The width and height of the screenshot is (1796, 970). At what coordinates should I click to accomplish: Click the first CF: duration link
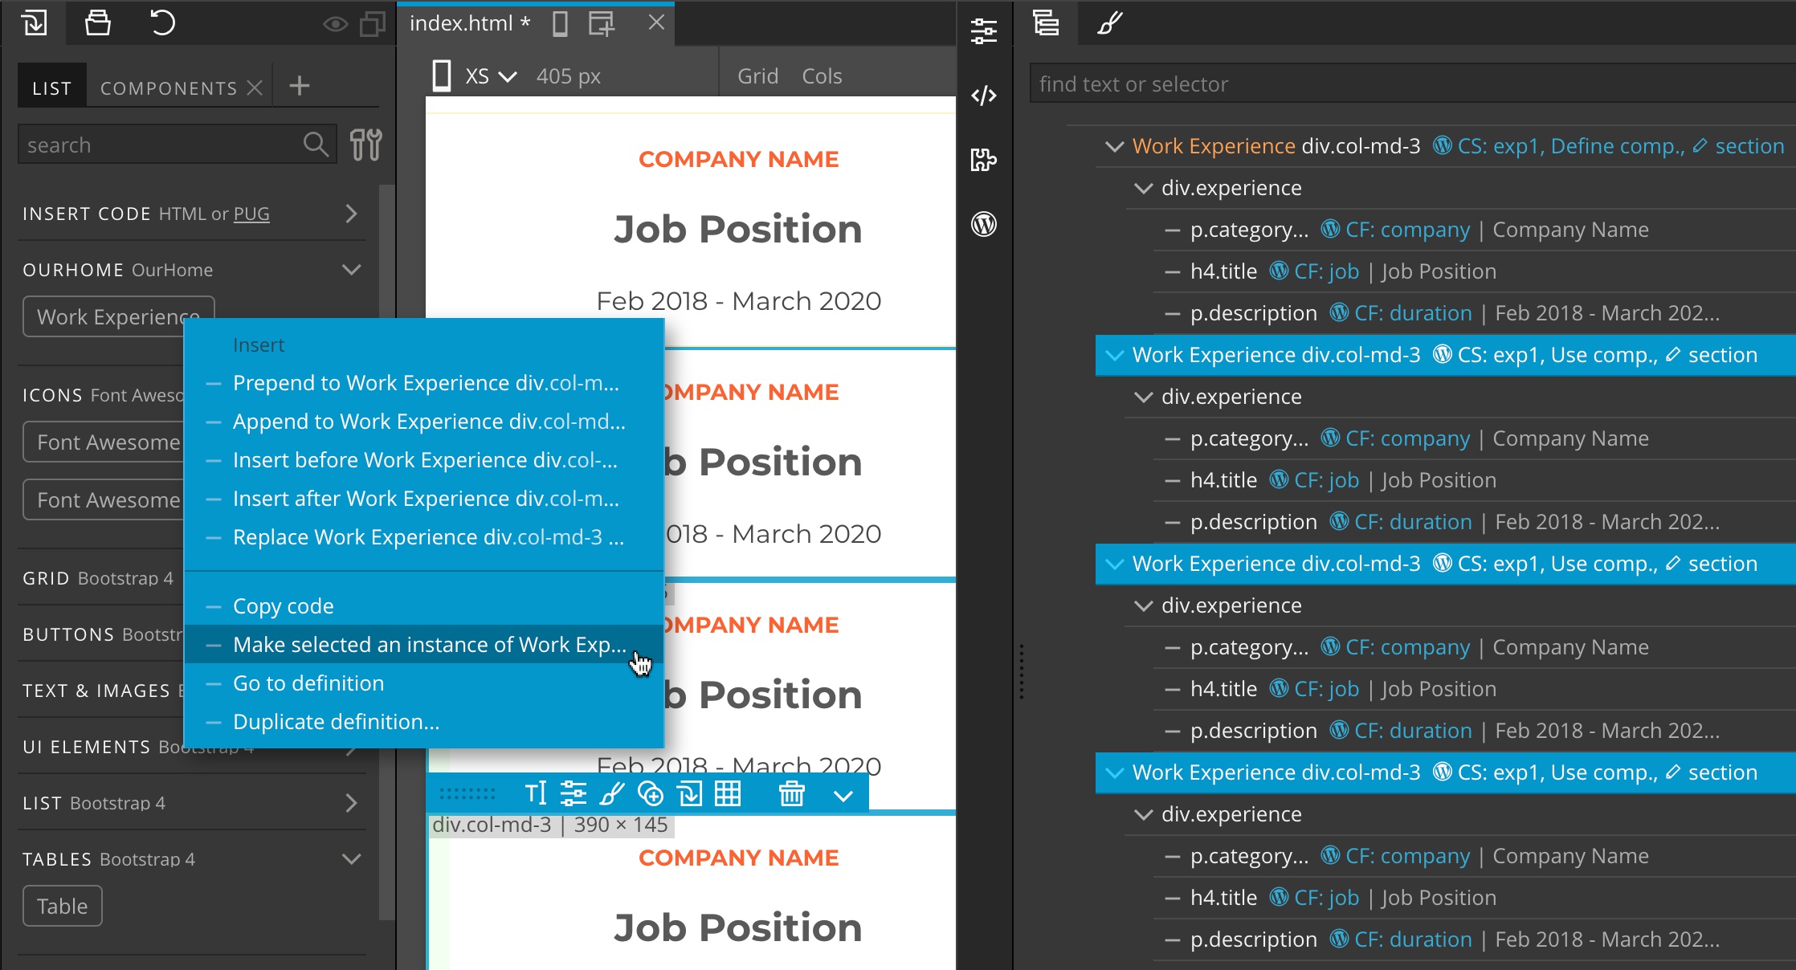[x=1413, y=313]
